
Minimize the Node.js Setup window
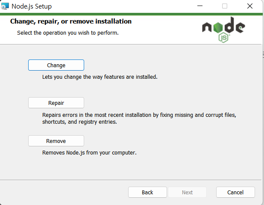pos(200,6)
